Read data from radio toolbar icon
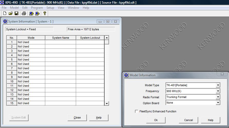 (31, 13)
